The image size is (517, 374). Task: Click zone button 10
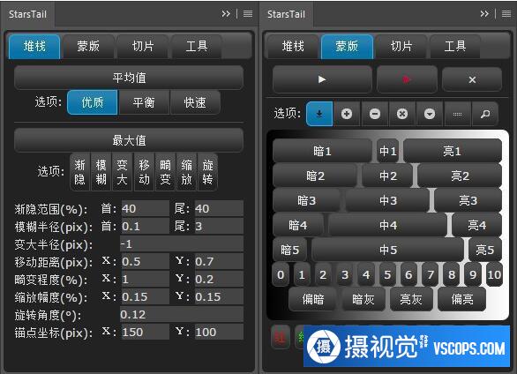tap(494, 274)
